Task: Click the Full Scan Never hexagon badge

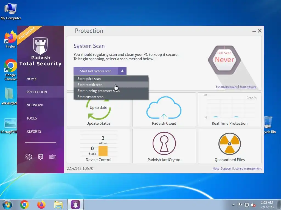Action: (x=224, y=60)
